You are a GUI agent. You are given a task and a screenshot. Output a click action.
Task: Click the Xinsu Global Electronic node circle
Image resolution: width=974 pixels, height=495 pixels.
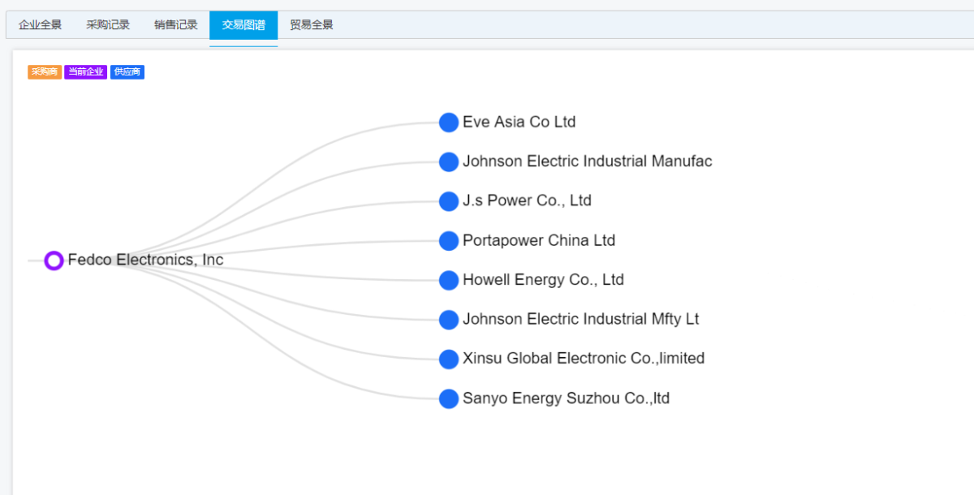click(449, 359)
